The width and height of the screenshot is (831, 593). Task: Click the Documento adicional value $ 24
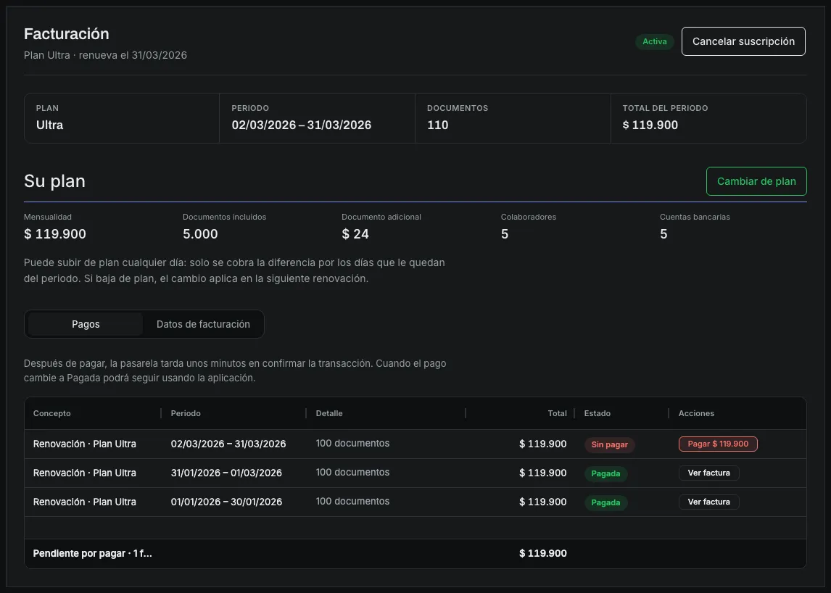[355, 234]
